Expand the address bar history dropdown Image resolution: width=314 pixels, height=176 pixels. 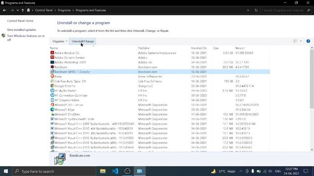(x=248, y=10)
